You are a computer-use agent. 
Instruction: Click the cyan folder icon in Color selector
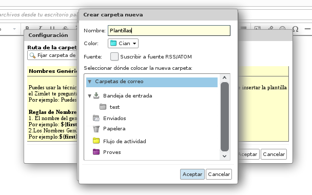coord(113,43)
